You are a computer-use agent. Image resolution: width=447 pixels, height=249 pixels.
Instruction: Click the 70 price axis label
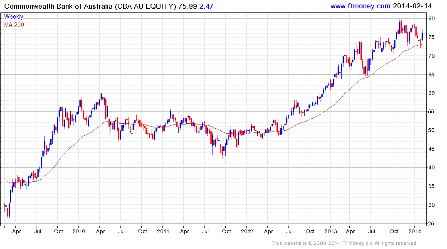pyautogui.click(x=431, y=56)
